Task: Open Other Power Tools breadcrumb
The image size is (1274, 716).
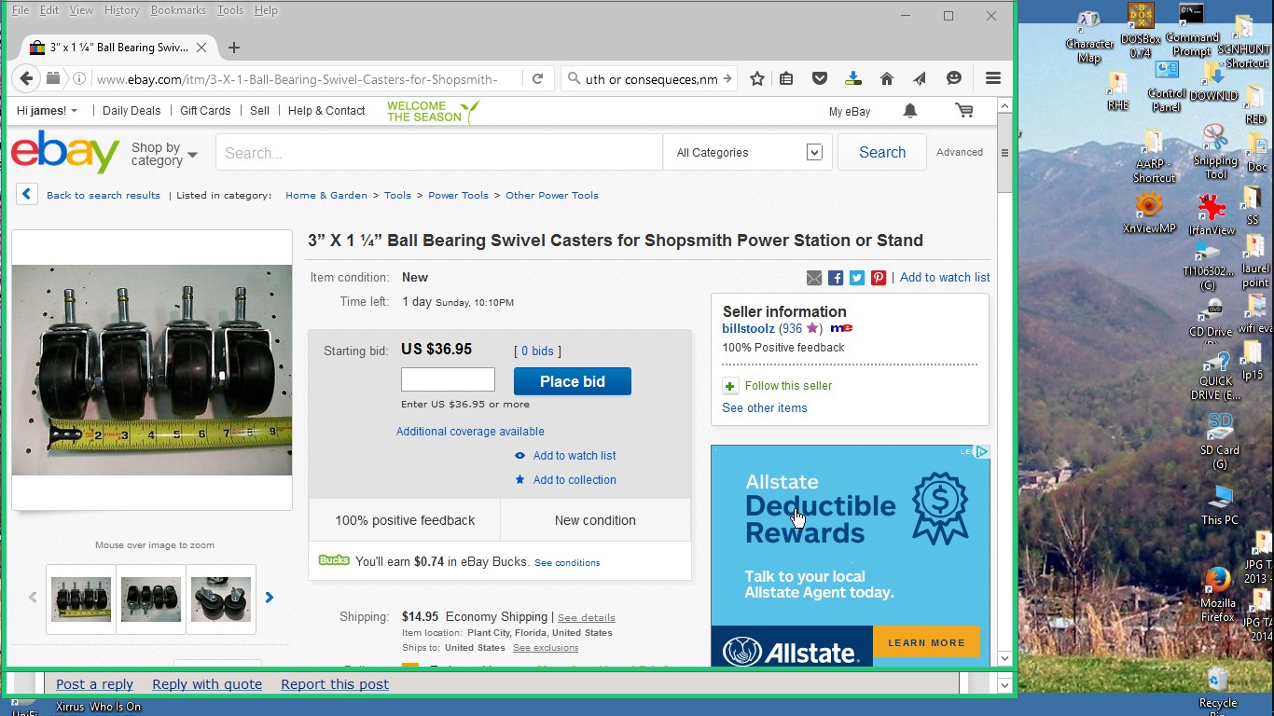Action: point(552,195)
